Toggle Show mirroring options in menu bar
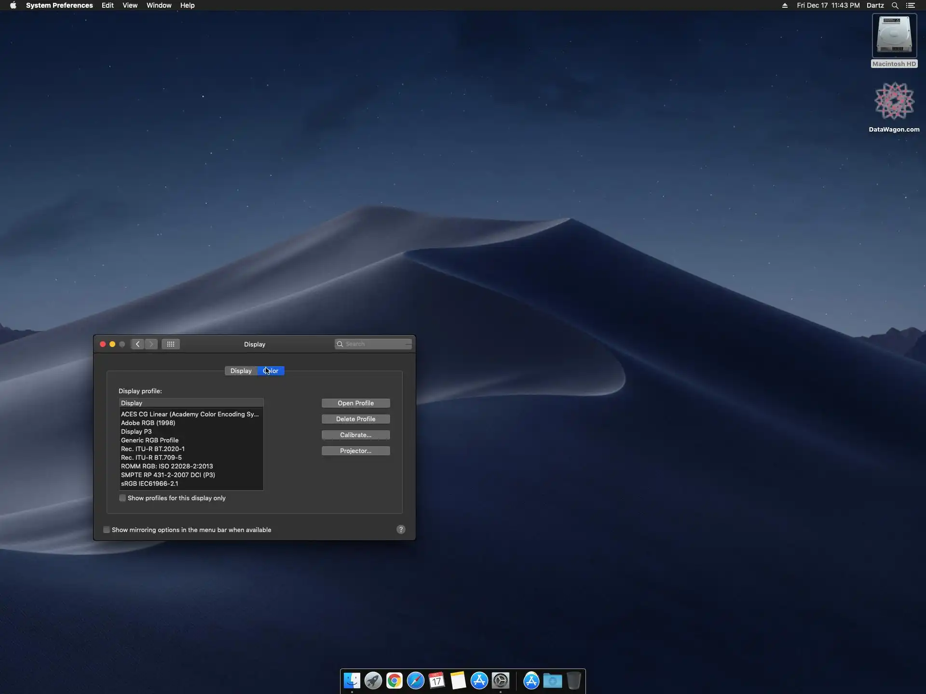 (107, 530)
